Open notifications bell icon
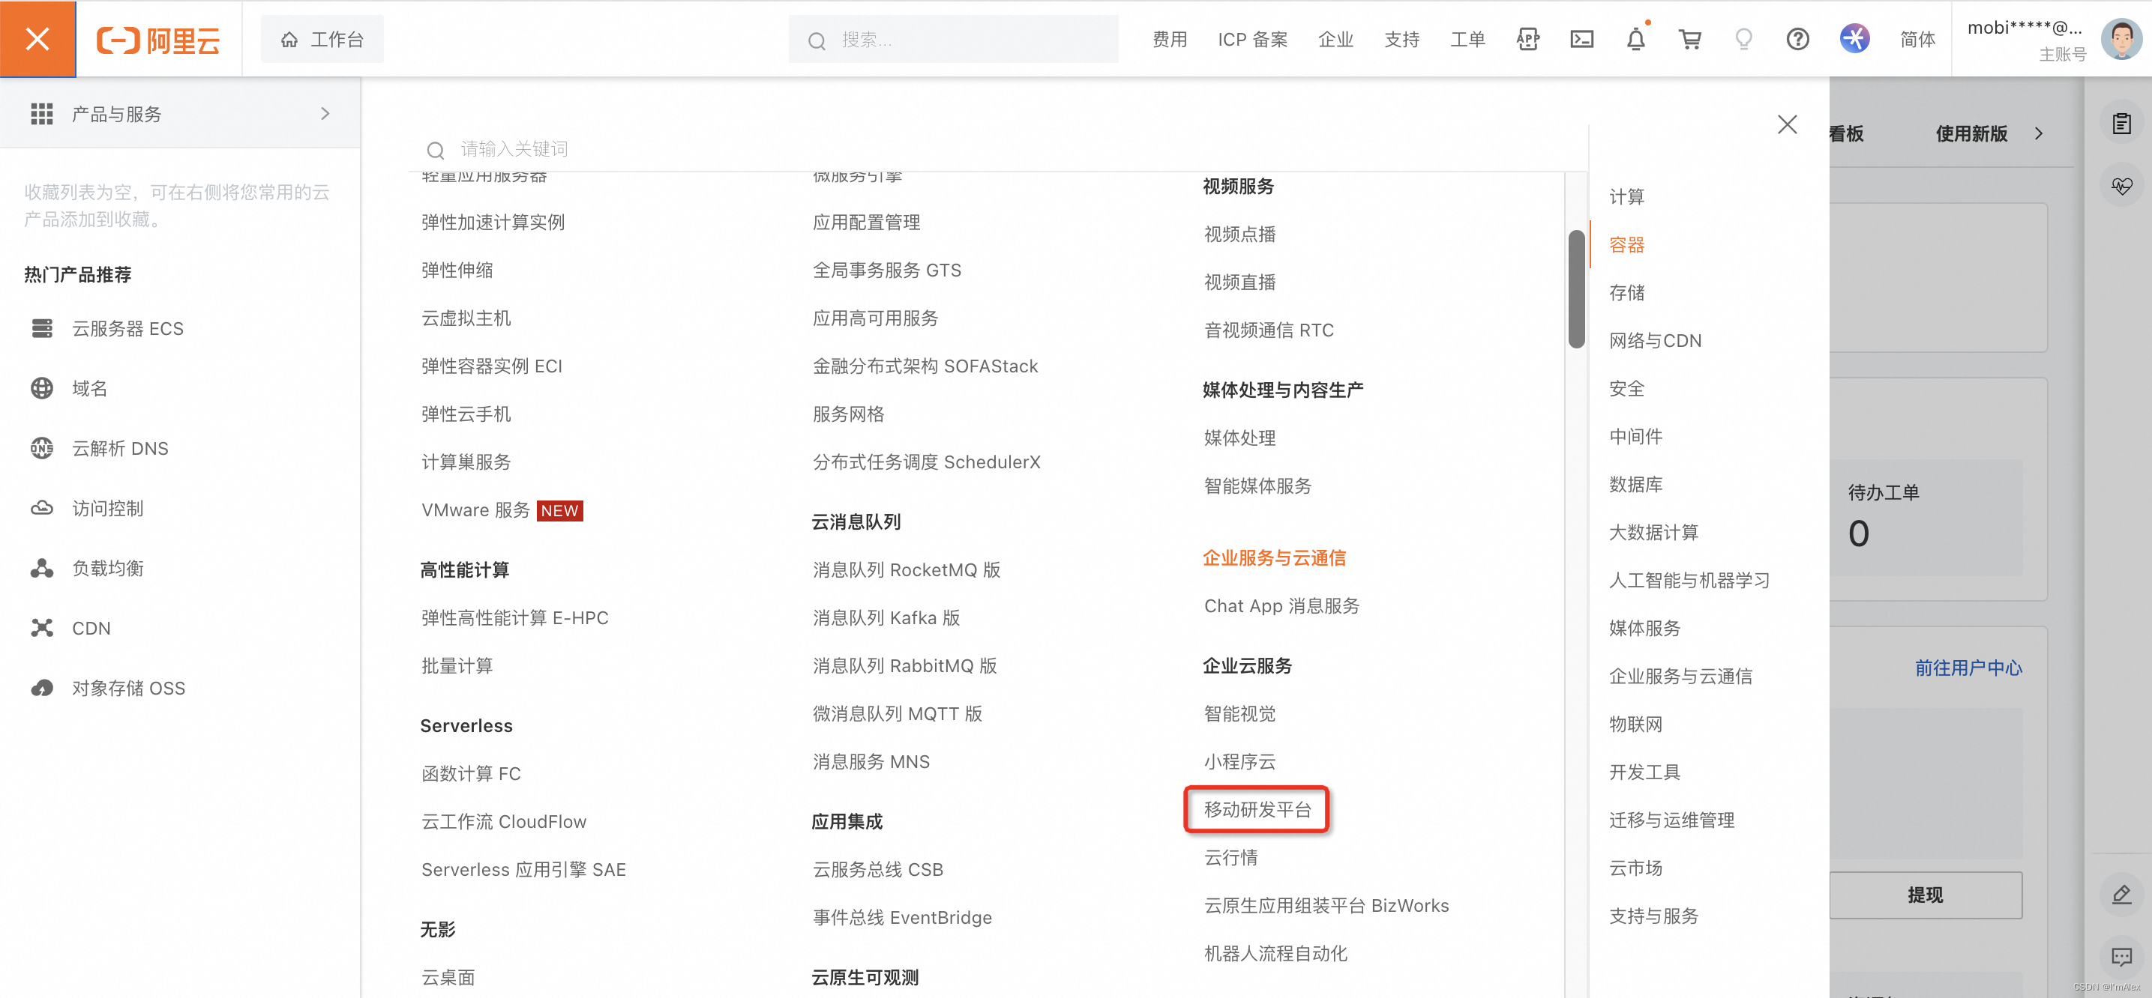This screenshot has height=998, width=2152. pyautogui.click(x=1635, y=38)
